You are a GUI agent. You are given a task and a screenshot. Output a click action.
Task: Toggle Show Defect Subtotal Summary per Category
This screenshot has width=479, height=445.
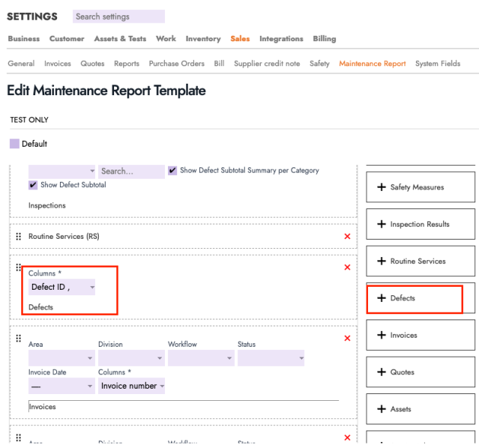coord(173,170)
